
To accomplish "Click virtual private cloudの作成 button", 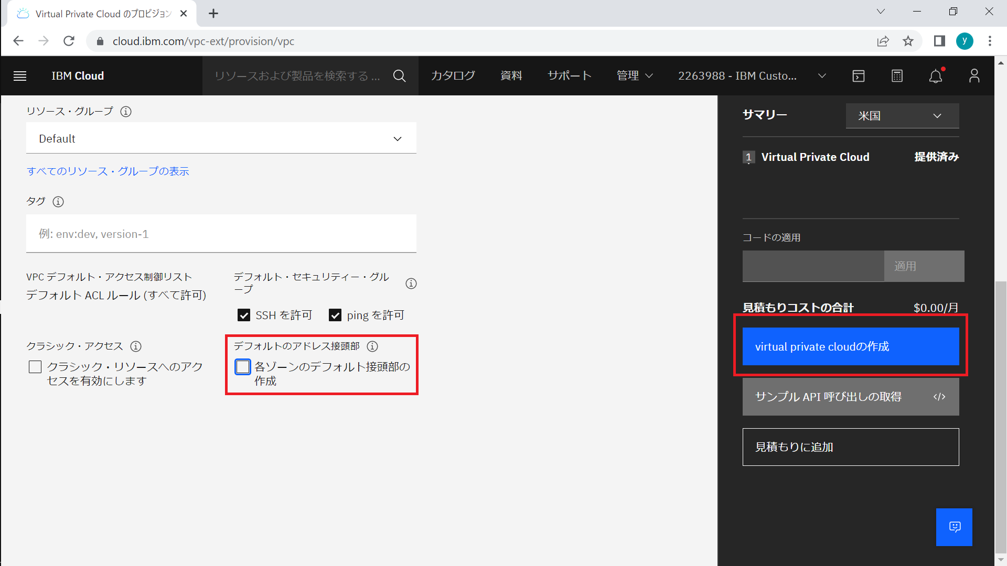I will click(850, 346).
